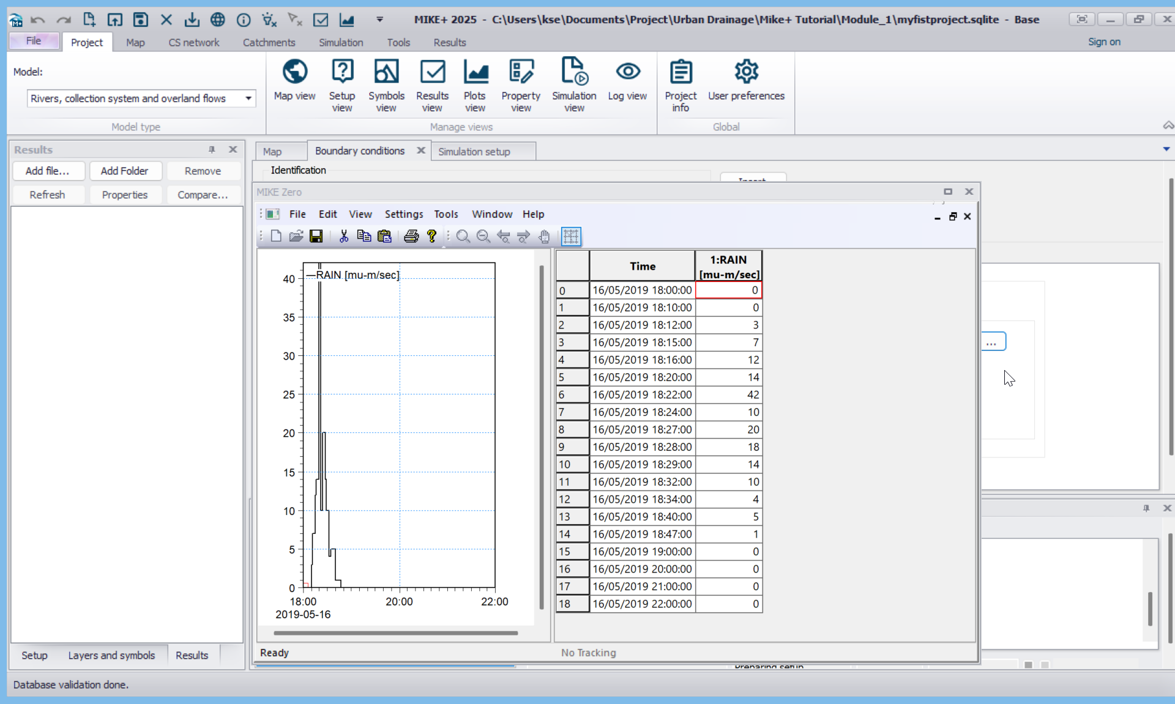This screenshot has height=704, width=1175.
Task: Click the Add Folder button
Action: [x=124, y=171]
